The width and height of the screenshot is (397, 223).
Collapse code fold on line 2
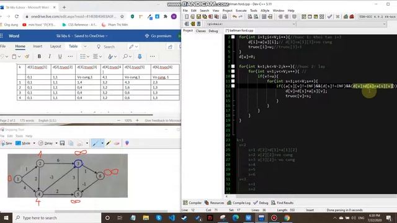click(x=233, y=37)
